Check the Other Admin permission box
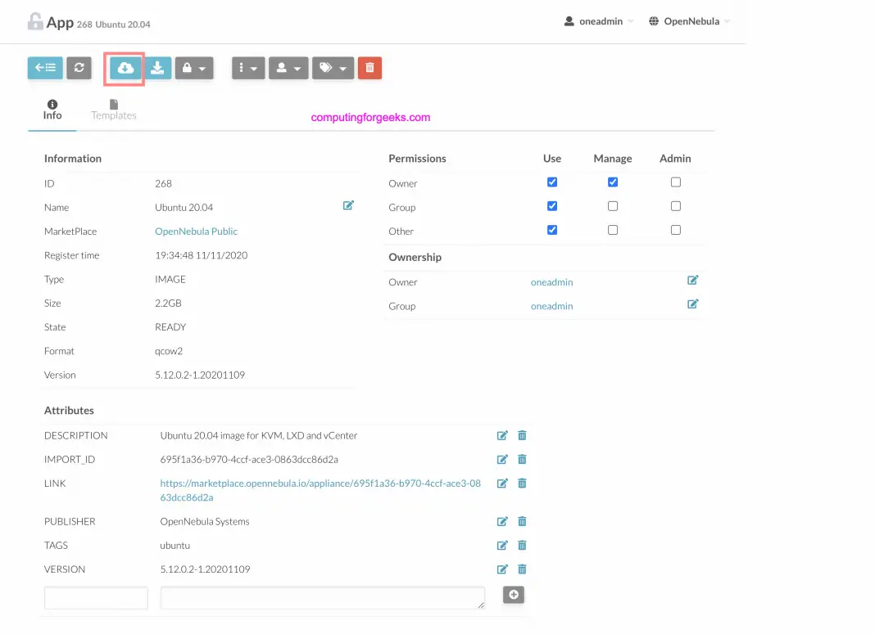This screenshot has height=634, width=875. click(x=675, y=230)
